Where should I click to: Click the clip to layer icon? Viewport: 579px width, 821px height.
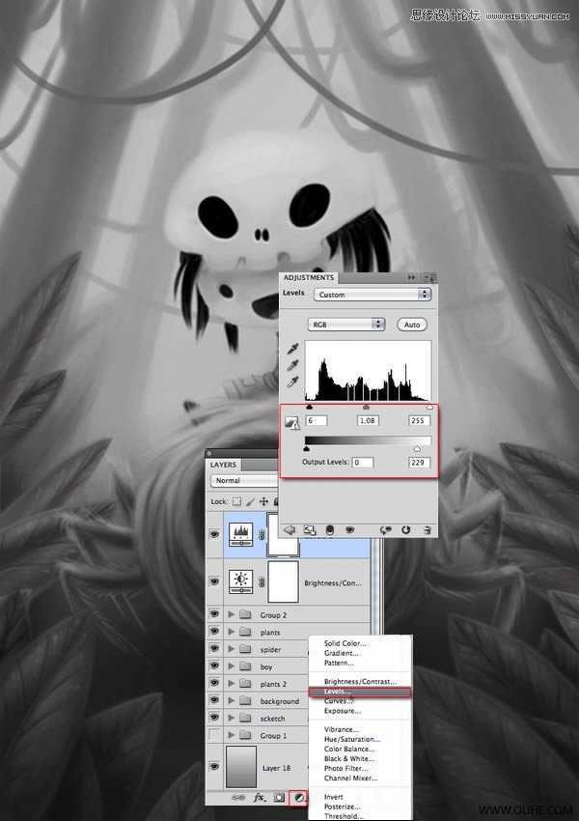(x=329, y=530)
